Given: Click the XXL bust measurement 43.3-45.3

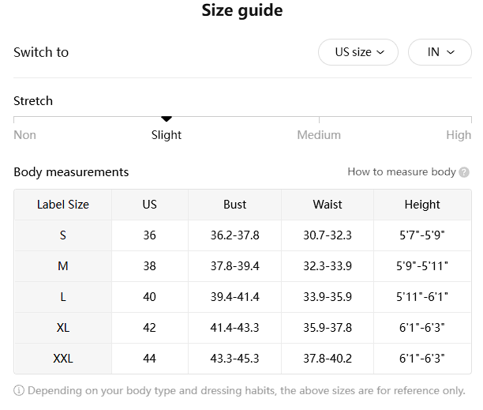Looking at the screenshot, I should (234, 358).
